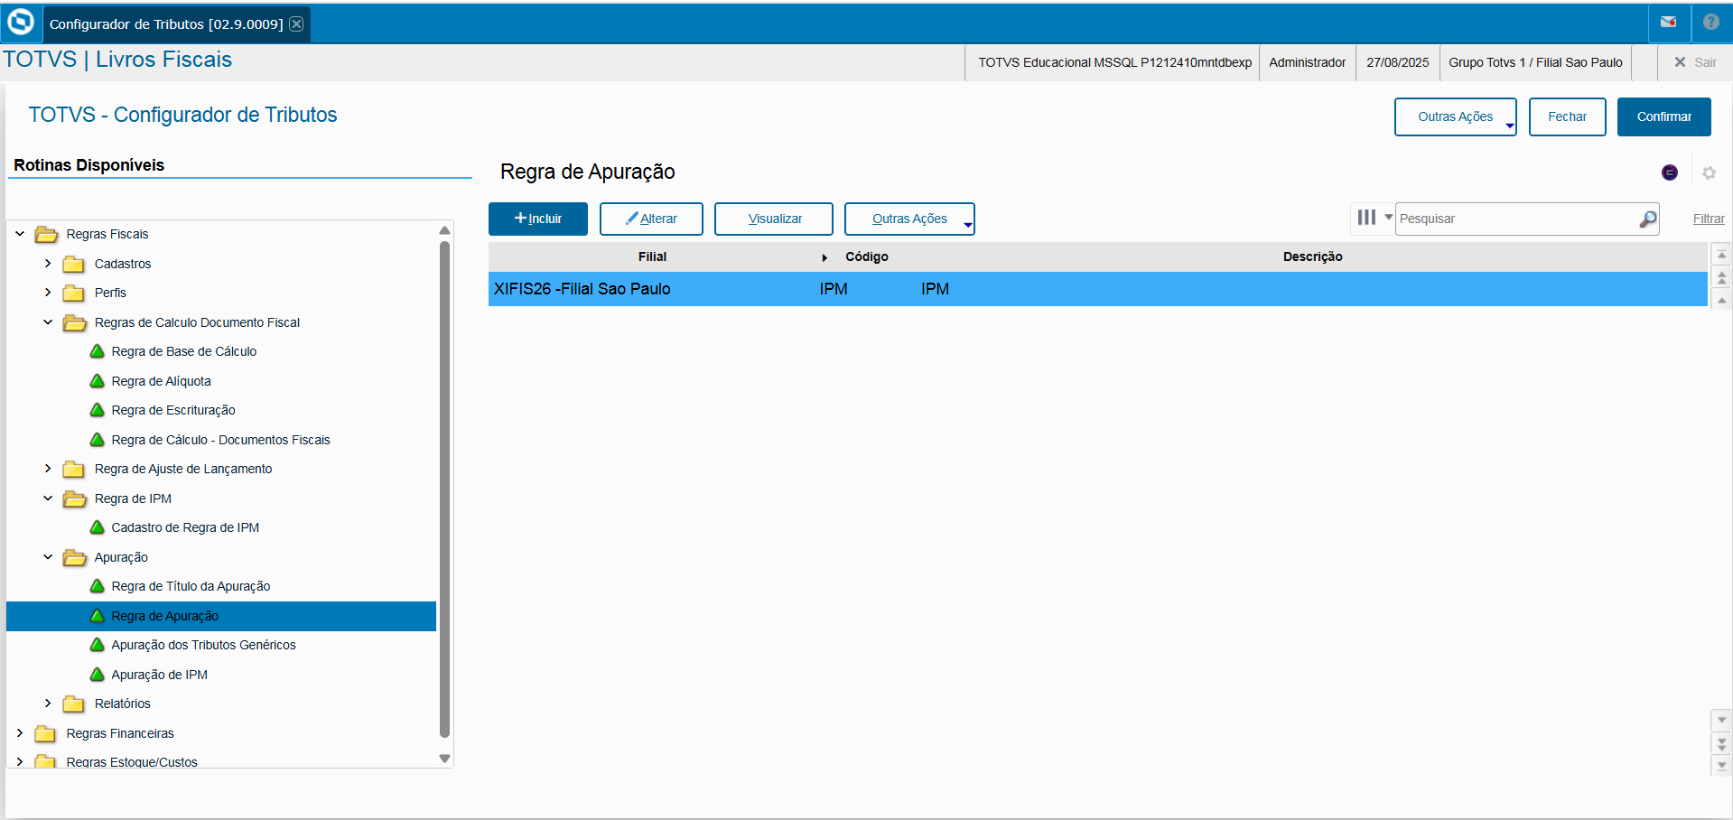This screenshot has width=1733, height=820.
Task: Click the green icon for Regra de Base de Cálculo
Action: tap(98, 351)
